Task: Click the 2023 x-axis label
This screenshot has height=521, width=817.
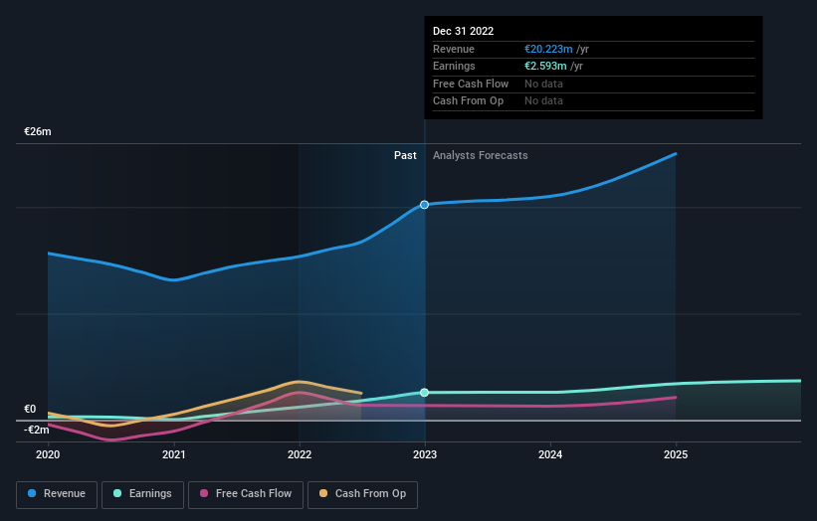Action: (425, 455)
